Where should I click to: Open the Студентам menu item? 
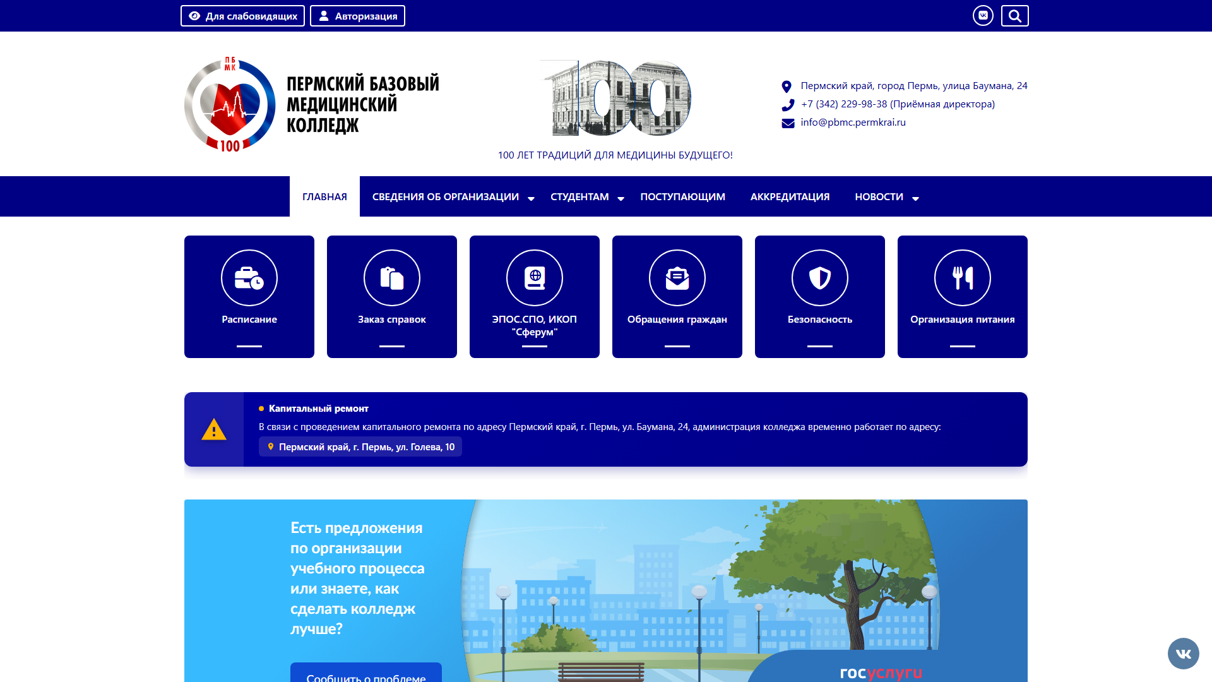(x=579, y=197)
